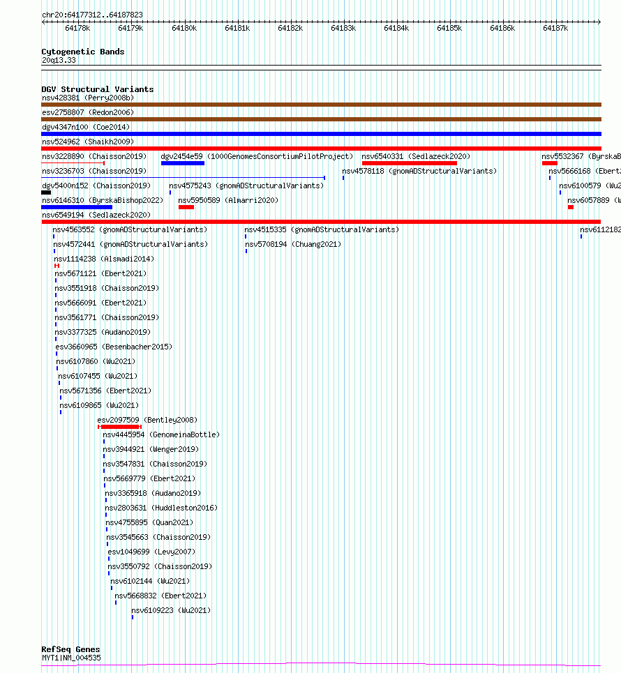
Task: Select nsv4578118 gnomADStructuralVariants label
Action: (419, 171)
